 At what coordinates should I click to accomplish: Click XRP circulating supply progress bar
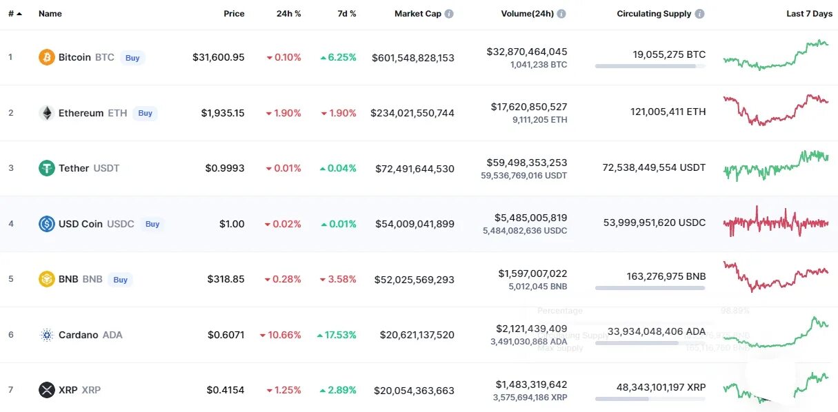(x=650, y=399)
